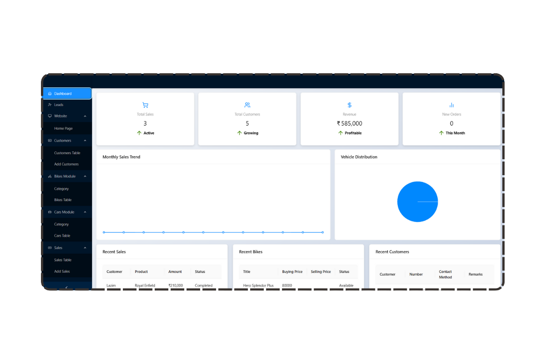This screenshot has width=546, height=364.
Task: Collapse the Customers submenu chevron
Action: (85, 141)
